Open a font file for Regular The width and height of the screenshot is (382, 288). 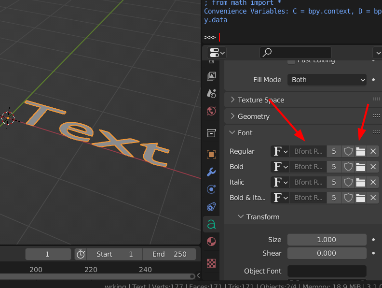tap(361, 151)
